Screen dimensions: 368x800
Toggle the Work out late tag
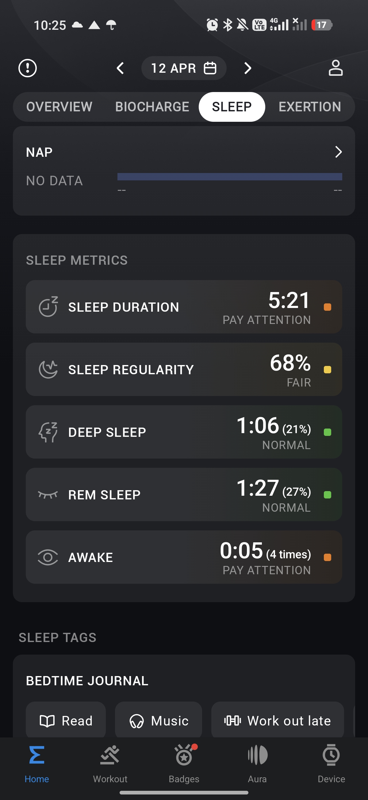click(x=277, y=720)
